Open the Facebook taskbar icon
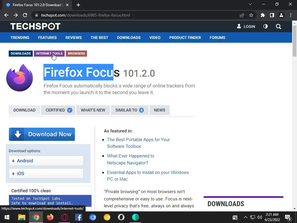 coord(78,217)
